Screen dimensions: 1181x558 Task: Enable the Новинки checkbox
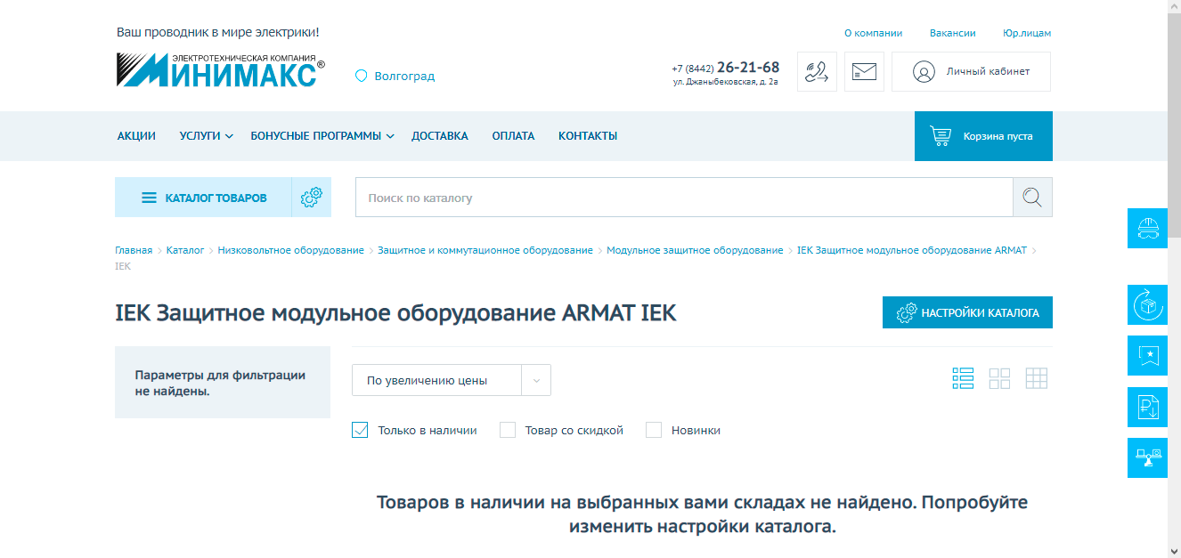pyautogui.click(x=654, y=430)
